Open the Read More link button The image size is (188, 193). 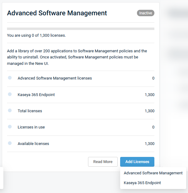pyautogui.click(x=103, y=161)
